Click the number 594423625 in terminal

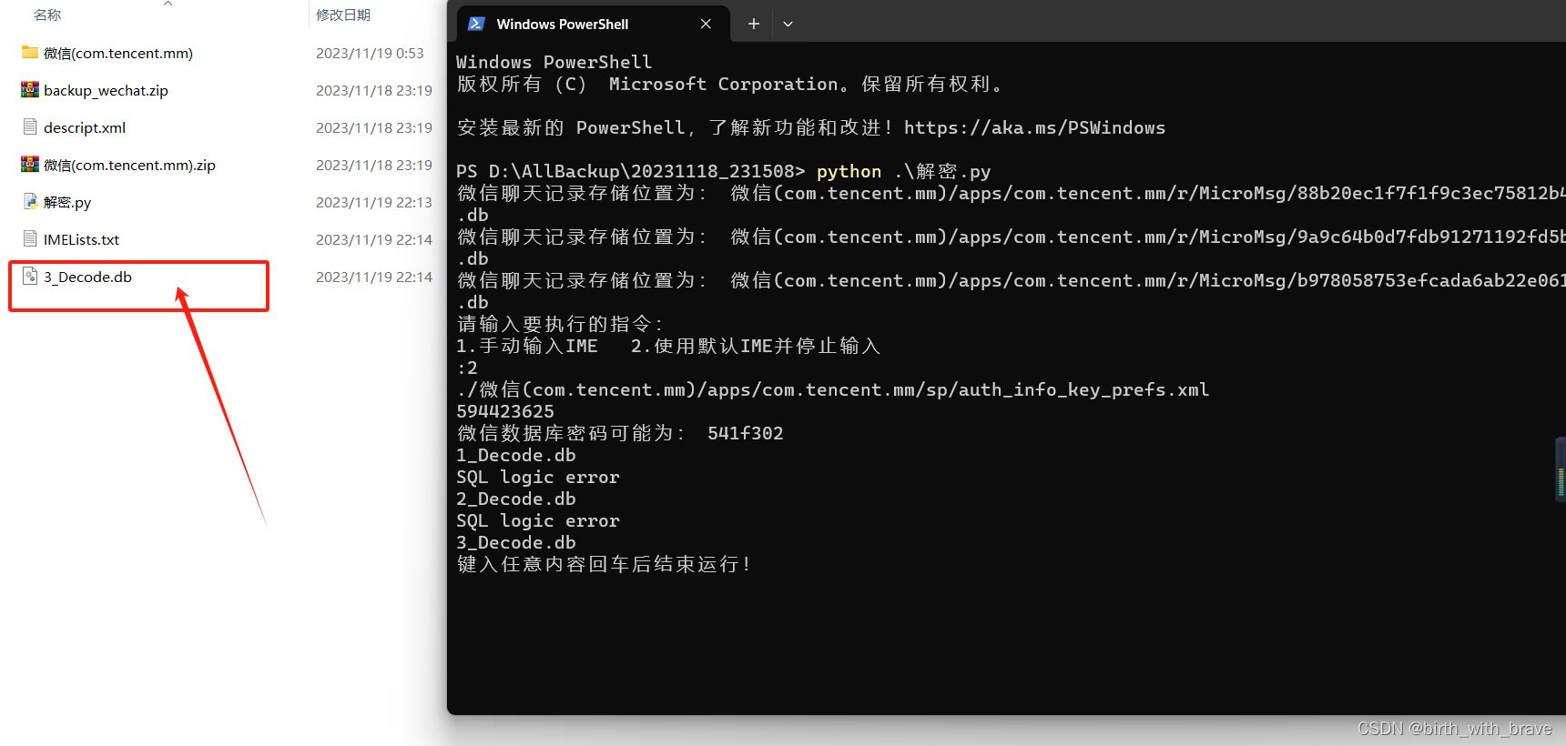[505, 411]
